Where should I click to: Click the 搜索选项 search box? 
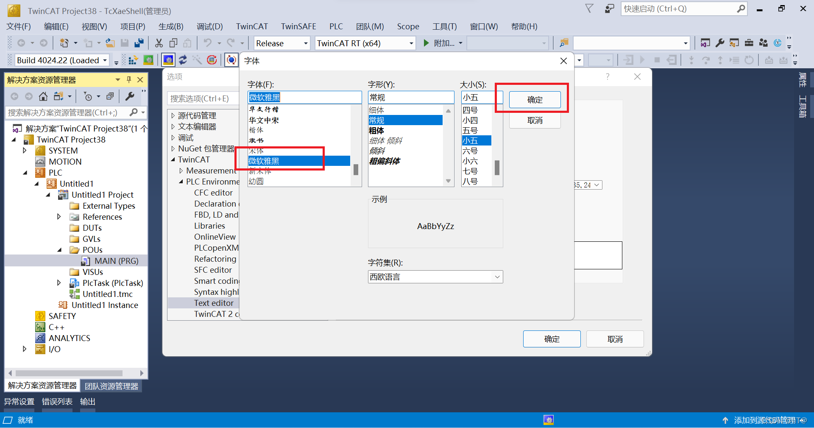click(203, 99)
